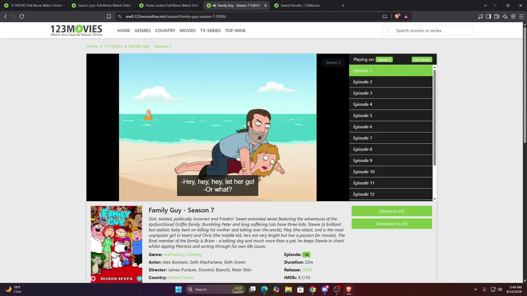Image resolution: width=527 pixels, height=296 pixels.
Task: Bookmark this page with the bookmark icon
Action: point(109,16)
